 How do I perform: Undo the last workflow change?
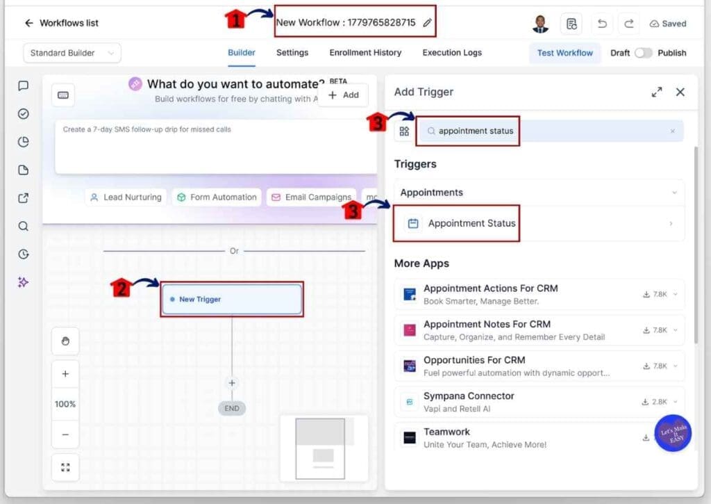coord(602,24)
